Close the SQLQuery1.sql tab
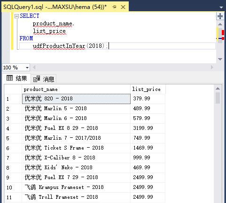Image resolution: width=226 pixels, height=203 pixels. [123, 7]
